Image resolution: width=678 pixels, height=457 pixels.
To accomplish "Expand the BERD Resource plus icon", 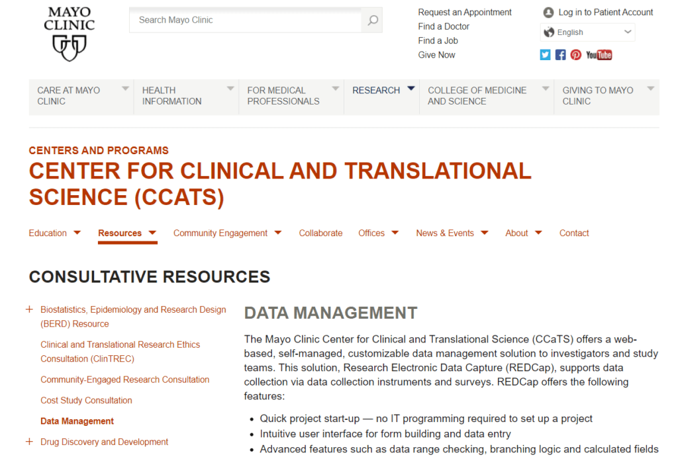I will click(29, 310).
